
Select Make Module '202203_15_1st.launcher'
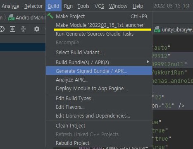click(x=99, y=25)
